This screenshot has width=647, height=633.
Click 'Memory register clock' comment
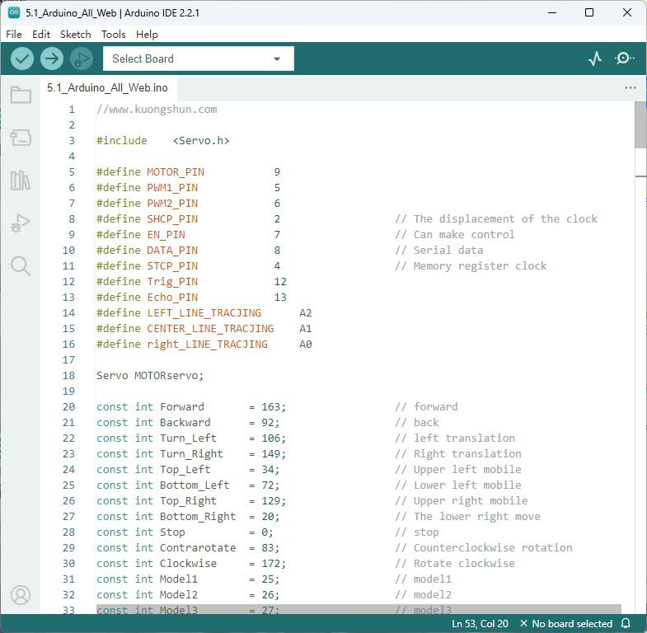click(471, 266)
